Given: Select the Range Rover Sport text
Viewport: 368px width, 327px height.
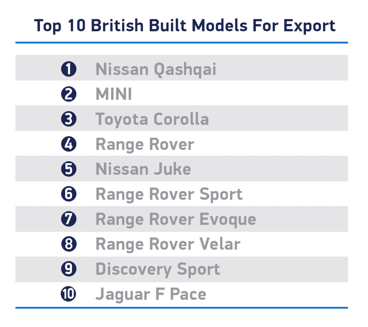Looking at the screenshot, I should 169,194.
